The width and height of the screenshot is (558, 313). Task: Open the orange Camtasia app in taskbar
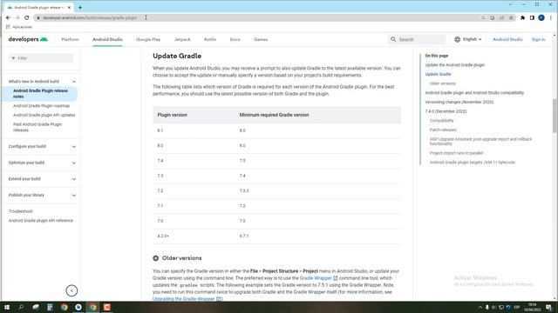pyautogui.click(x=106, y=307)
